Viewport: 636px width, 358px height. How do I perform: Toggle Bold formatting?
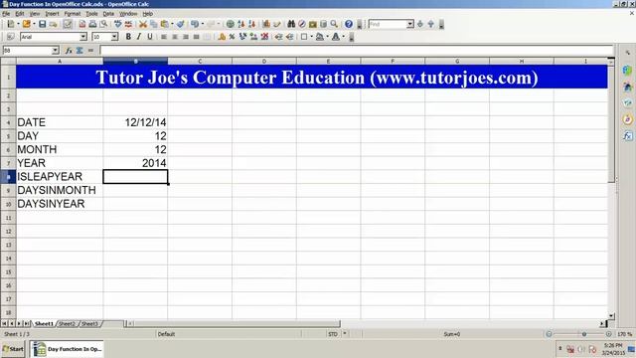tap(128, 37)
